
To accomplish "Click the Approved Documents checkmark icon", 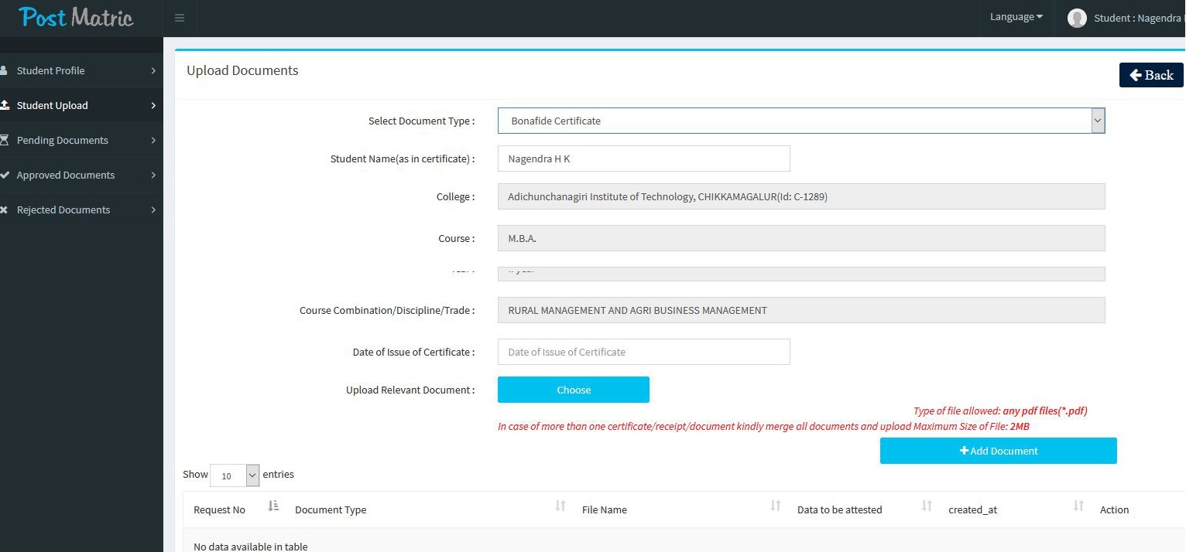I will click(x=4, y=175).
